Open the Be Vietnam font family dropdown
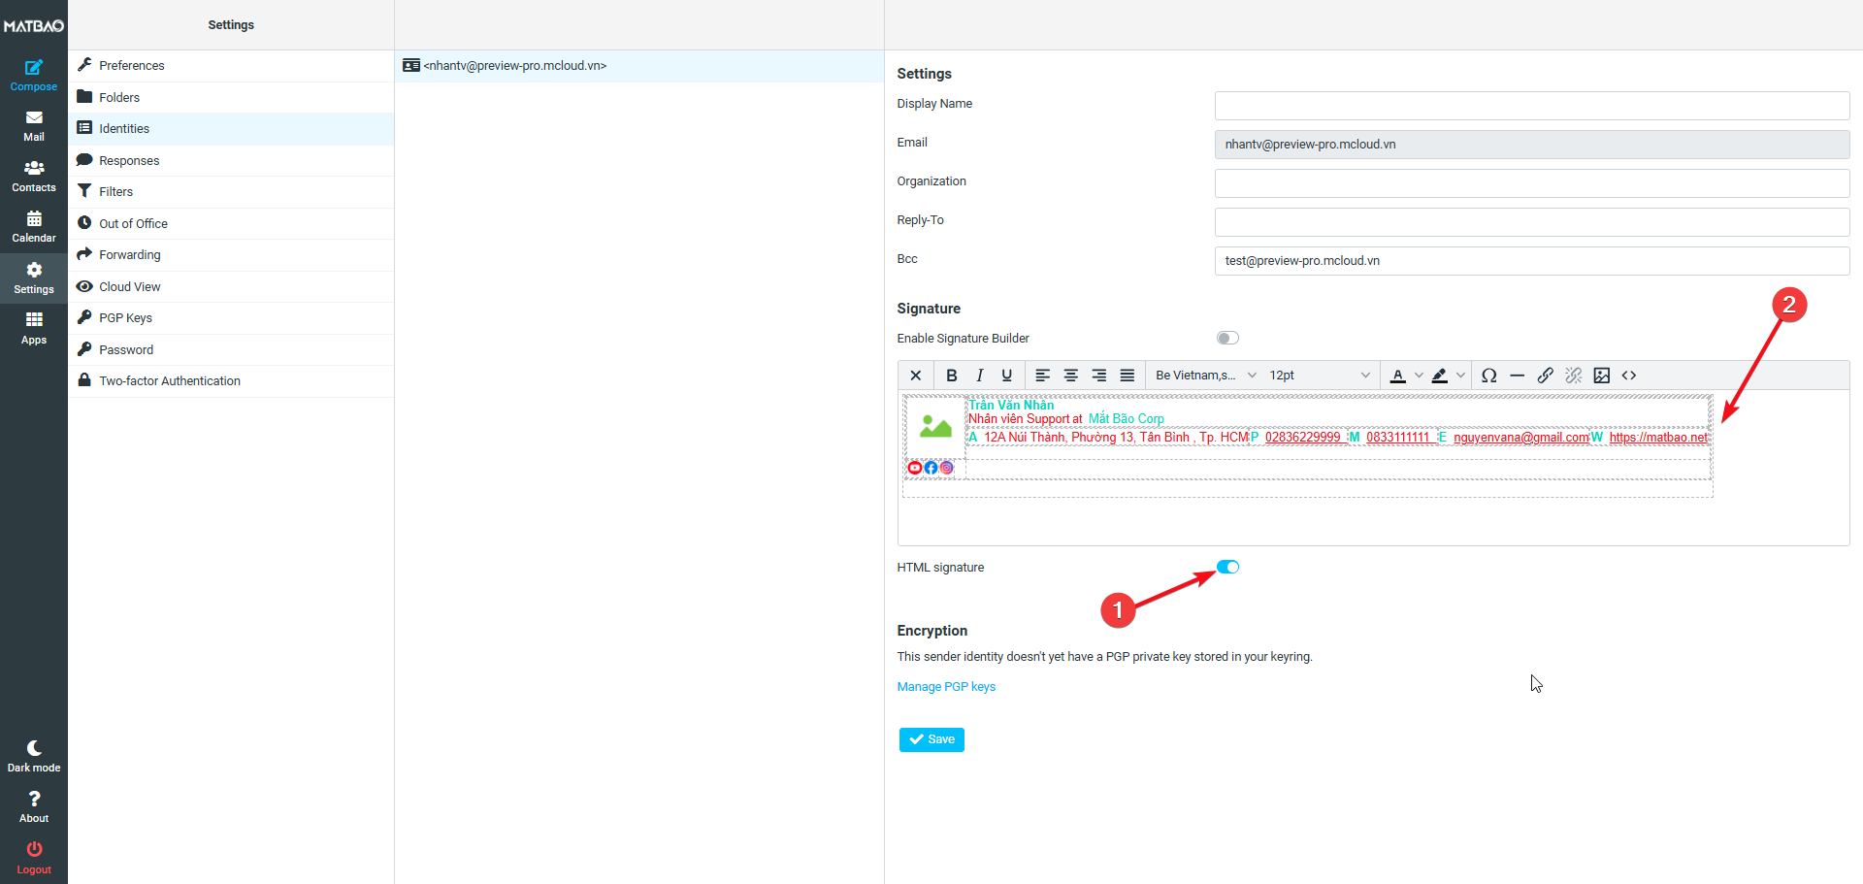This screenshot has width=1863, height=884. (x=1205, y=376)
